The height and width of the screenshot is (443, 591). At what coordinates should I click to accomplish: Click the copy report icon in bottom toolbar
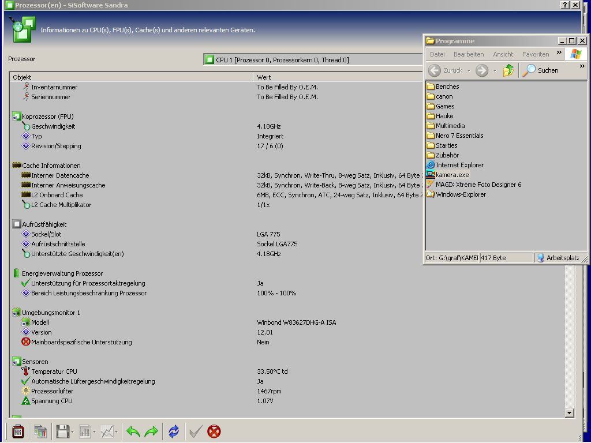(40, 431)
